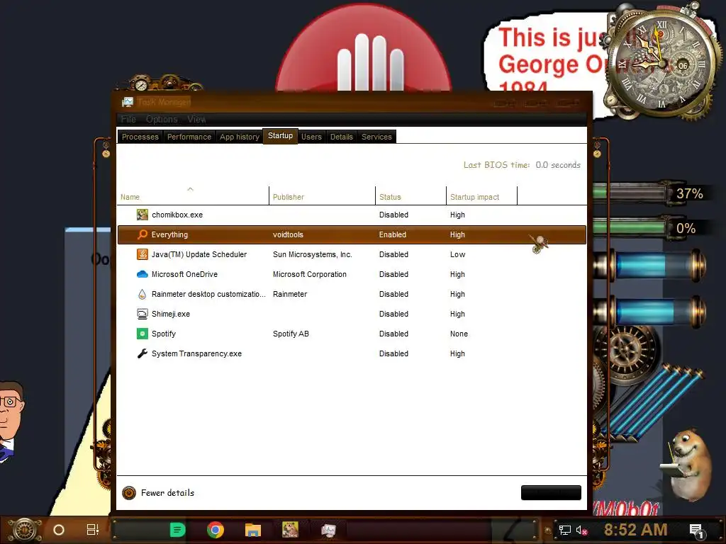
Task: Select Rainmeter desktop customization entry name
Action: click(x=208, y=294)
